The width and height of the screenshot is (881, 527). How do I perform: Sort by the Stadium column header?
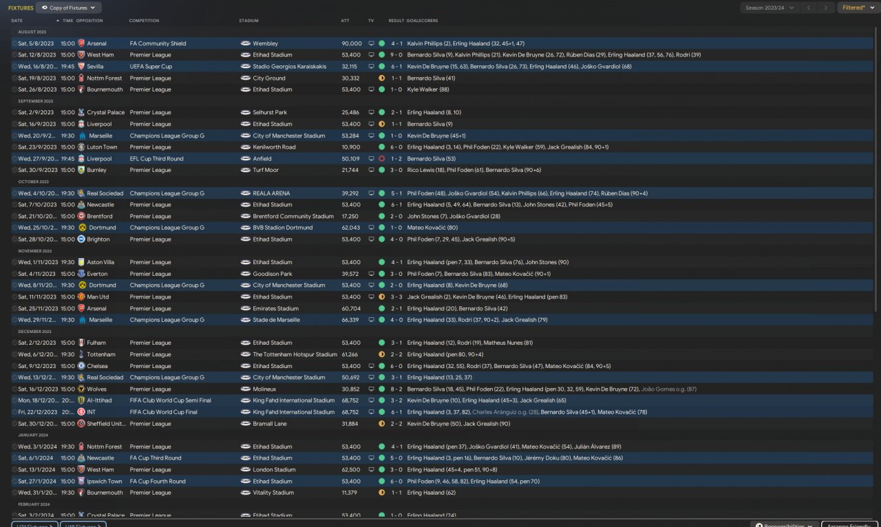tap(248, 21)
